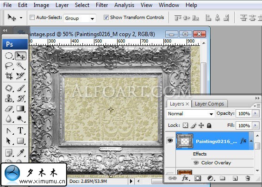
Task: Select the Convert Point pen tool
Action: click(x=9, y=131)
